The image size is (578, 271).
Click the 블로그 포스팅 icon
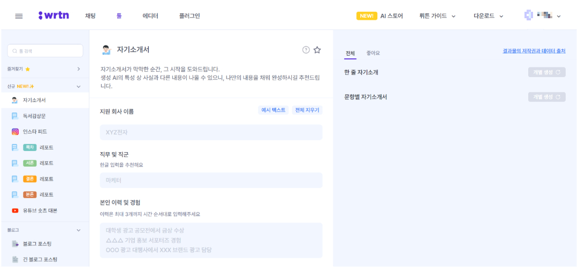15,244
